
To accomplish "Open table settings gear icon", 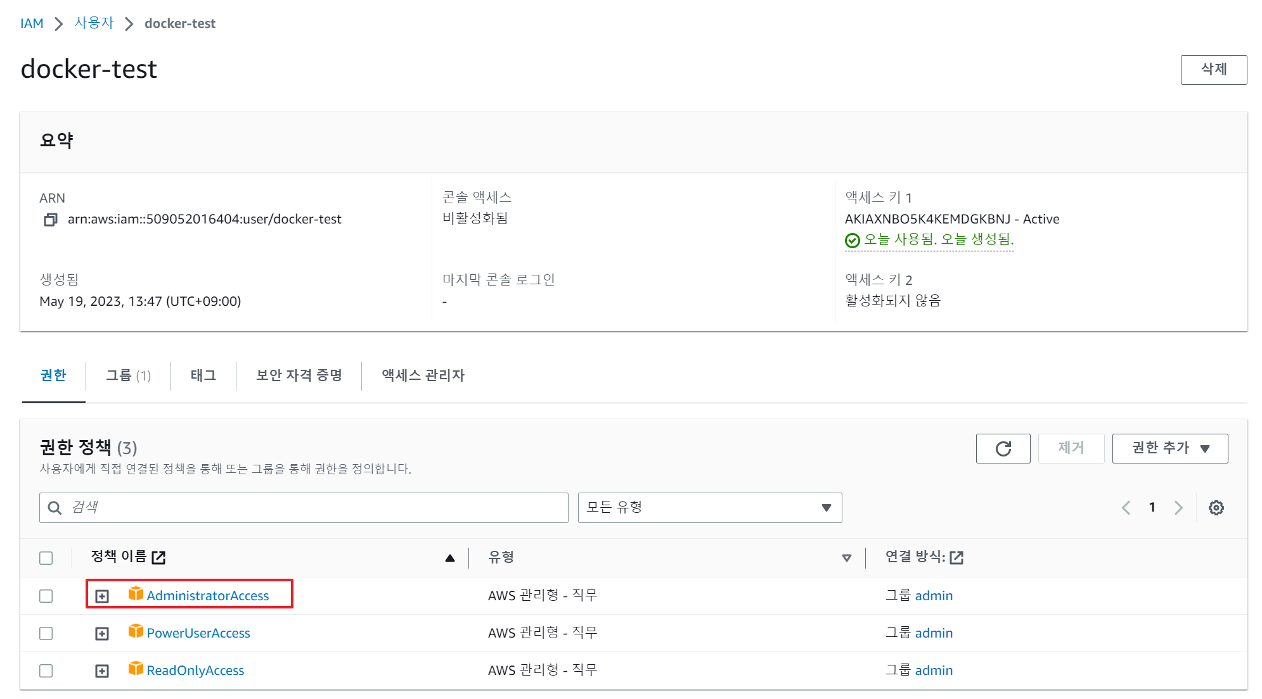I will click(1216, 508).
